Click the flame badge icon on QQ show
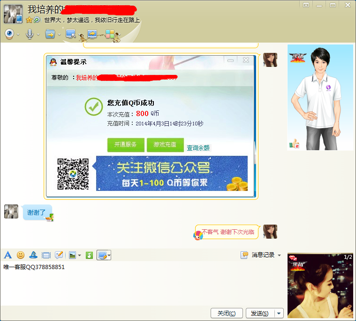 tap(298, 58)
